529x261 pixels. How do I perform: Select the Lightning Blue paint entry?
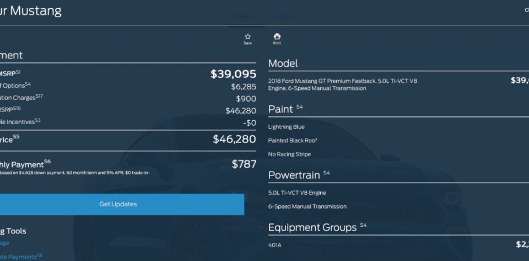[x=287, y=127]
